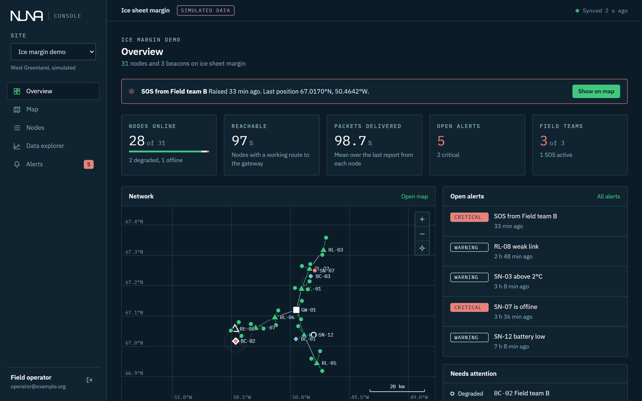
Task: Click the BC-03 beacon diamond marker
Action: pos(311,276)
